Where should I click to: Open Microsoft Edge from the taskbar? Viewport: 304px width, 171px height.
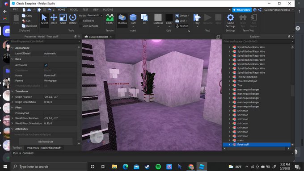[x=126, y=167]
